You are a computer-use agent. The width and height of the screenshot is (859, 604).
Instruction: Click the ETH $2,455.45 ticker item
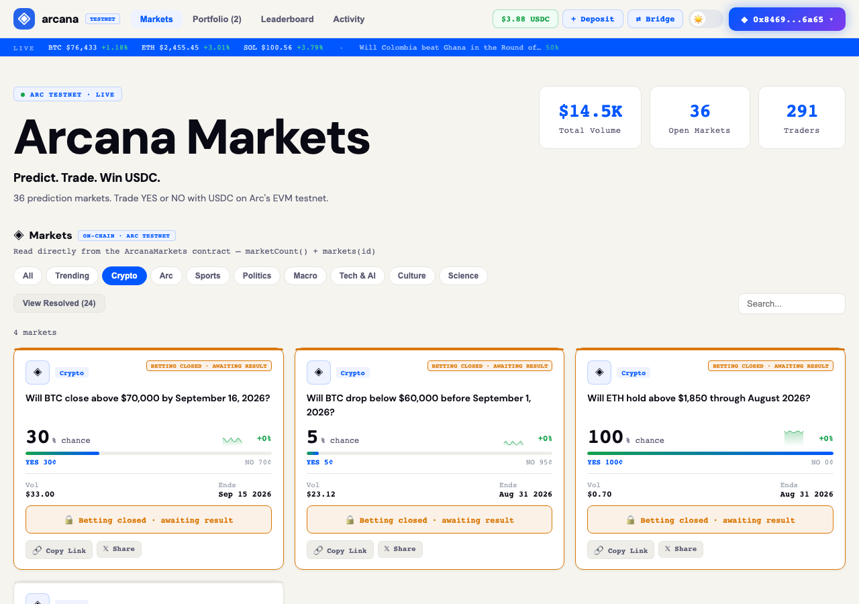[x=186, y=48]
